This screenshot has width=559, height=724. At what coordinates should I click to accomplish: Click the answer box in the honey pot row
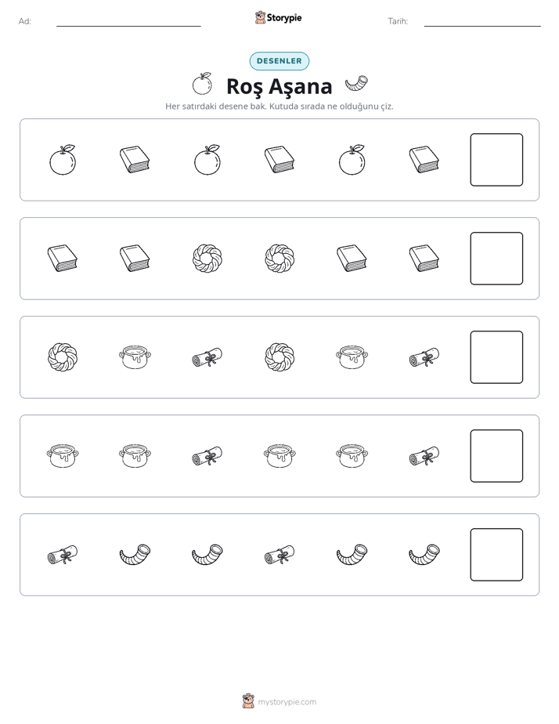(x=496, y=456)
